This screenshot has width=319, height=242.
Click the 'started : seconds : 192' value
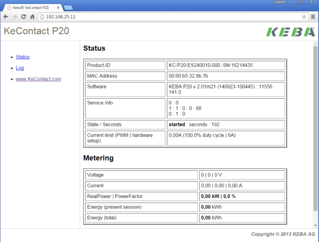click(194, 124)
